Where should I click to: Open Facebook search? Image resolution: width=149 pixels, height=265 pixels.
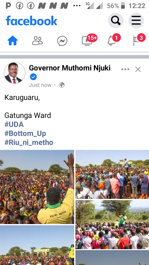click(x=116, y=20)
